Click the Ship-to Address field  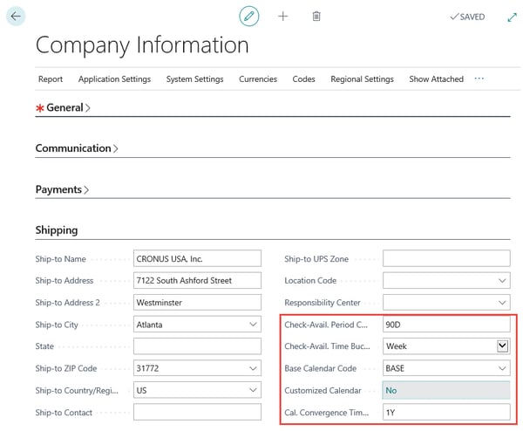pyautogui.click(x=197, y=280)
